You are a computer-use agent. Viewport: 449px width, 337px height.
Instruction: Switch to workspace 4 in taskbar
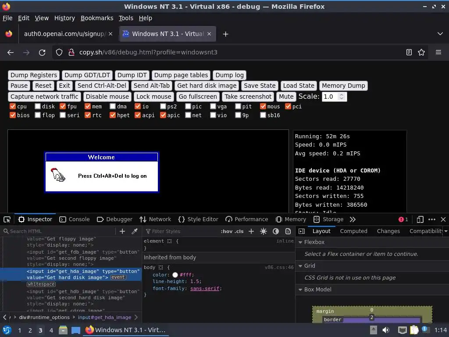pyautogui.click(x=51, y=330)
